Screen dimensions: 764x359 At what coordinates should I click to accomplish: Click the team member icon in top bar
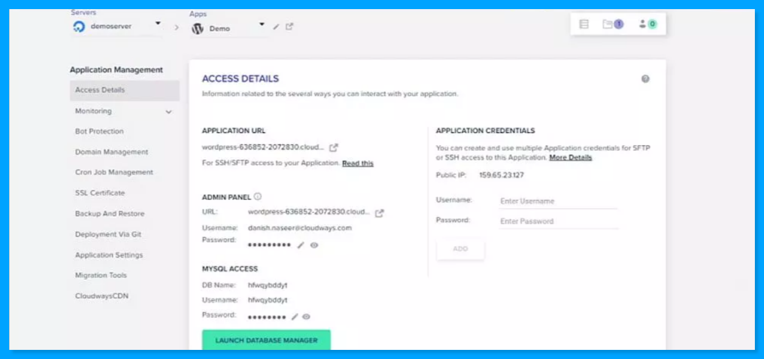tap(642, 23)
